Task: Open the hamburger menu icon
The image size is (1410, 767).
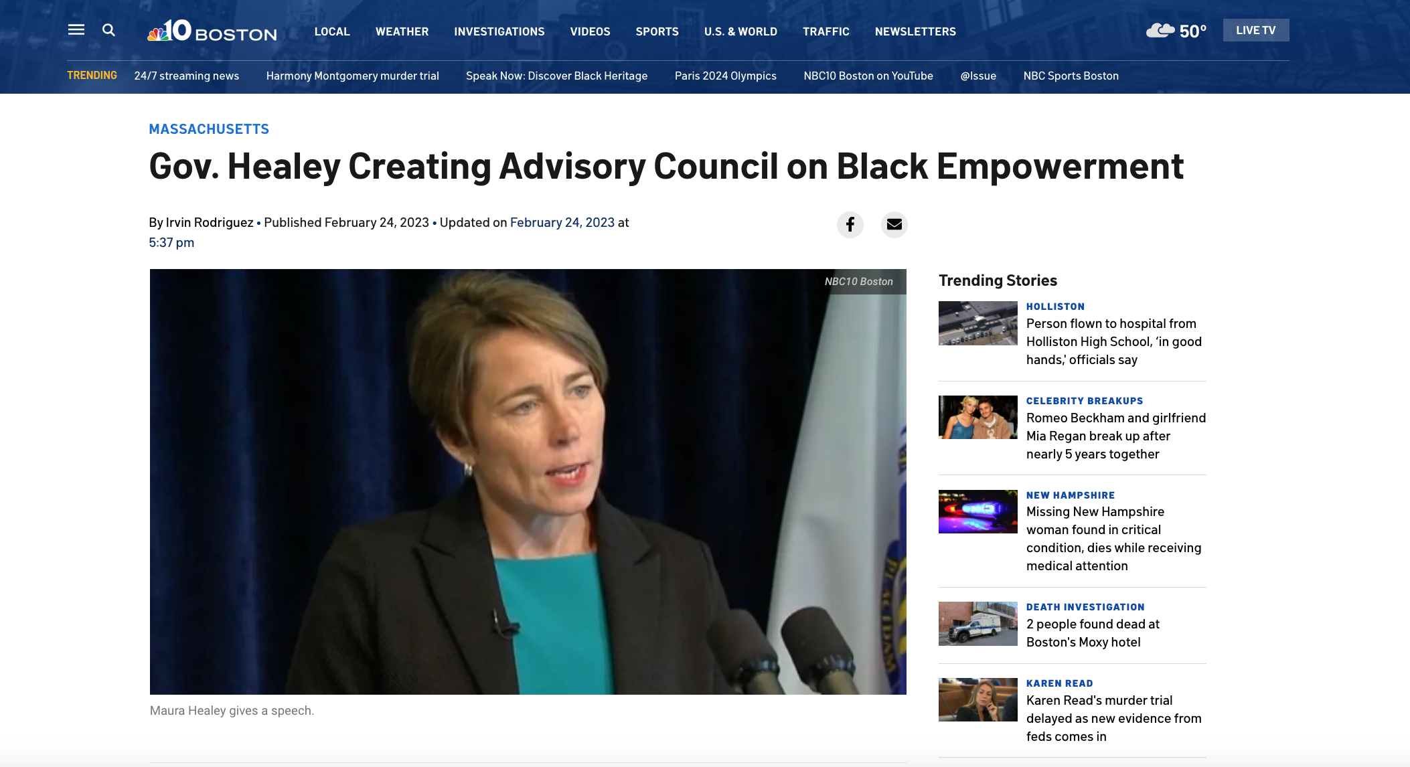Action: pyautogui.click(x=76, y=29)
